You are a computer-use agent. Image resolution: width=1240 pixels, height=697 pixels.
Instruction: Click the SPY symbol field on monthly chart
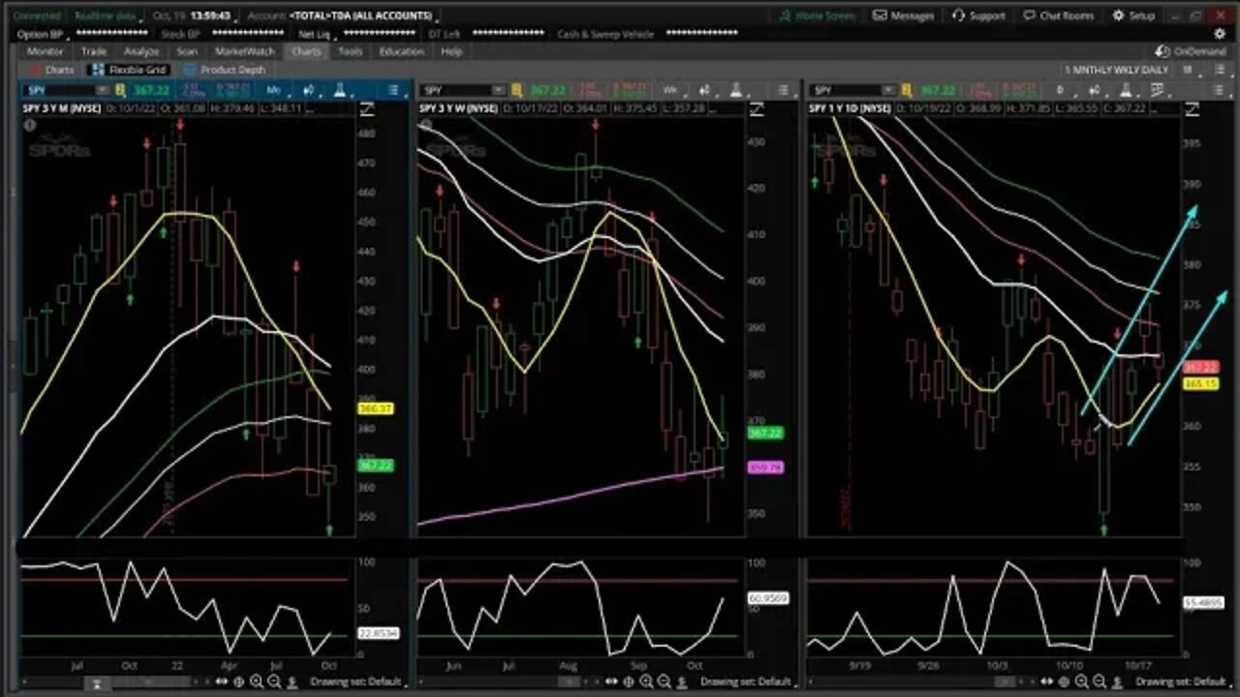click(x=58, y=90)
